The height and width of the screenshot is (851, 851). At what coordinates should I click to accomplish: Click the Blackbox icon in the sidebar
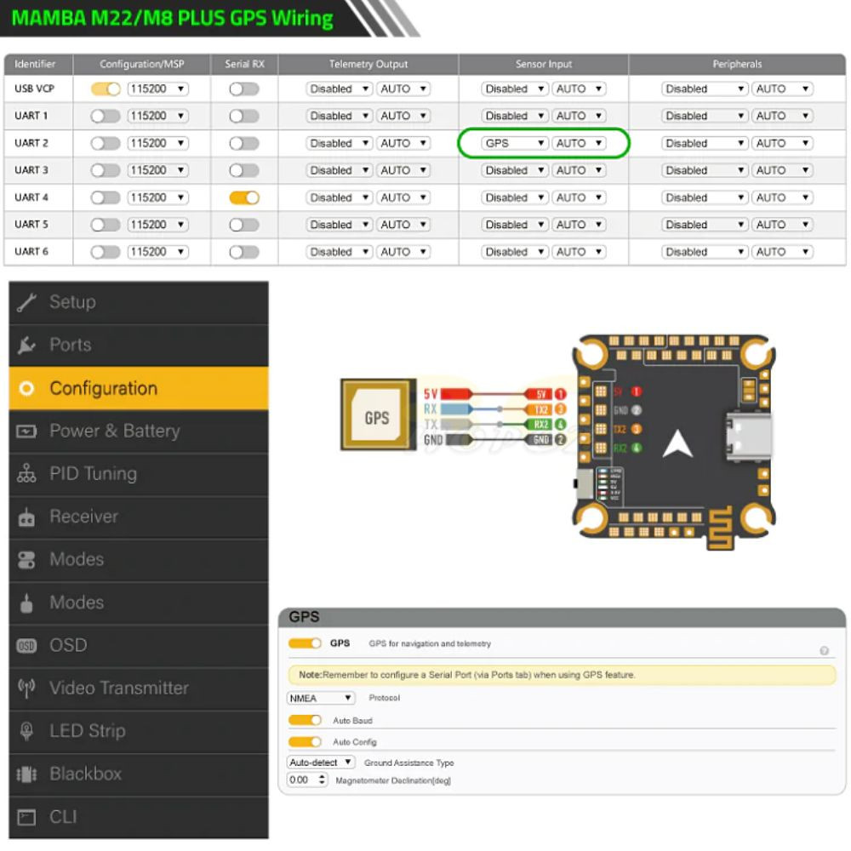(x=26, y=774)
